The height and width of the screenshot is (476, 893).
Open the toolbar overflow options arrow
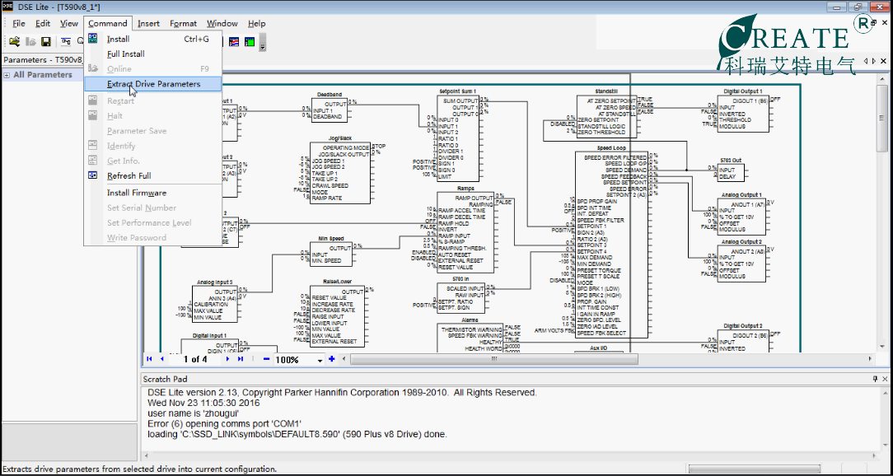pyautogui.click(x=263, y=42)
